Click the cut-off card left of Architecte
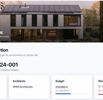 3,87
